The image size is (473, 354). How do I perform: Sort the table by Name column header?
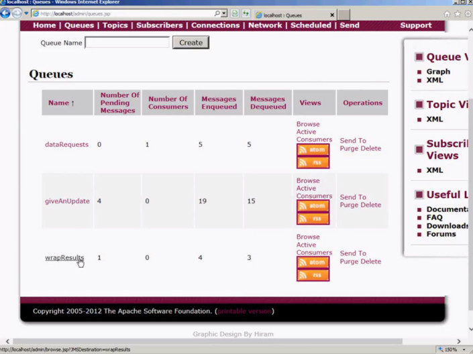61,103
